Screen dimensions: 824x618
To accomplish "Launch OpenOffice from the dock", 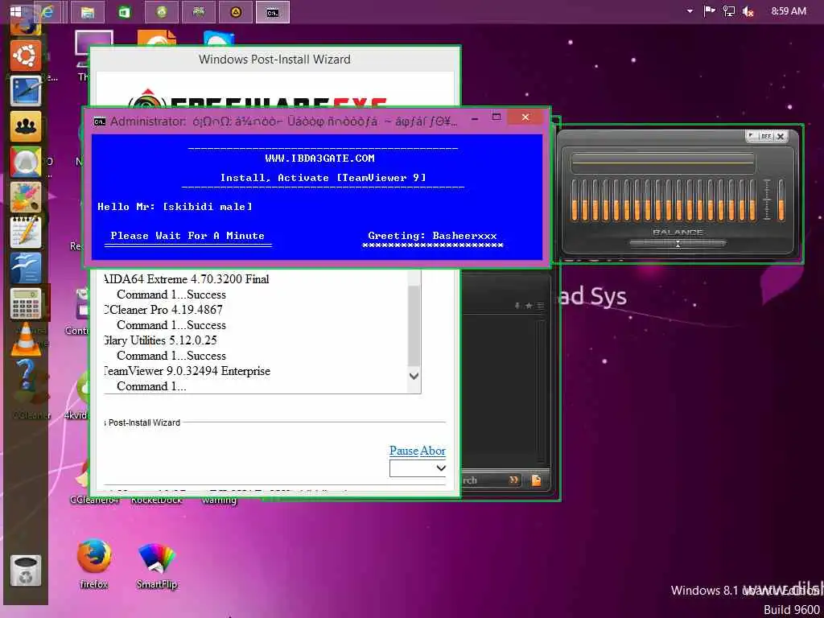I will [25, 267].
